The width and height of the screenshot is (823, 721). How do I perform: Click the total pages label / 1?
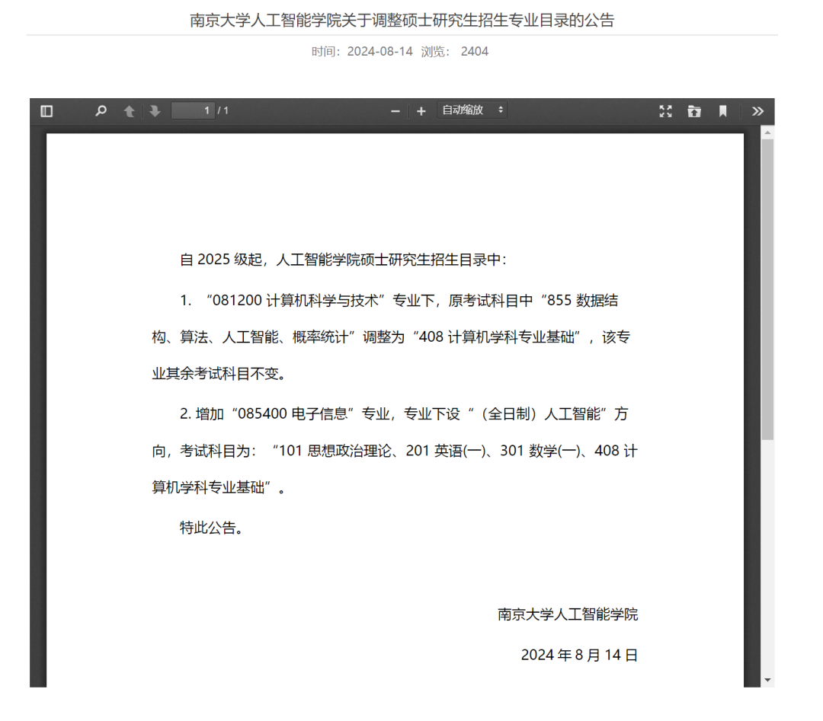[x=223, y=110]
